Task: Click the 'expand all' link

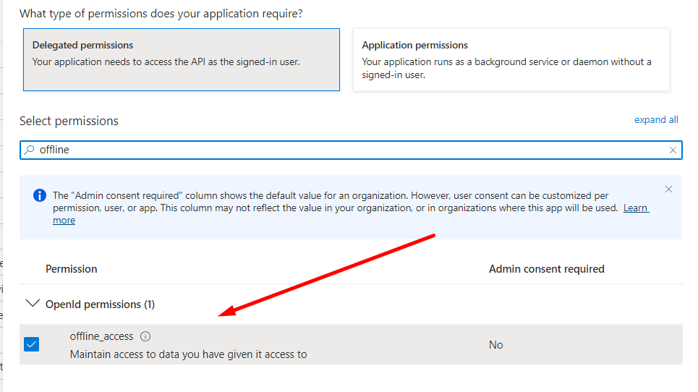Action: pyautogui.click(x=656, y=120)
